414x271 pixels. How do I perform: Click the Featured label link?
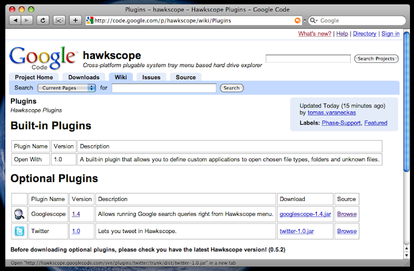(x=375, y=123)
